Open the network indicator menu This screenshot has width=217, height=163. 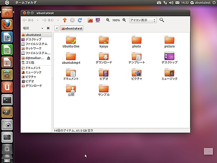point(165,3)
